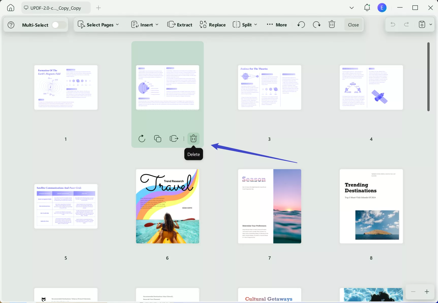
Task: Delete page 2 using the trash icon
Action: coord(193,138)
